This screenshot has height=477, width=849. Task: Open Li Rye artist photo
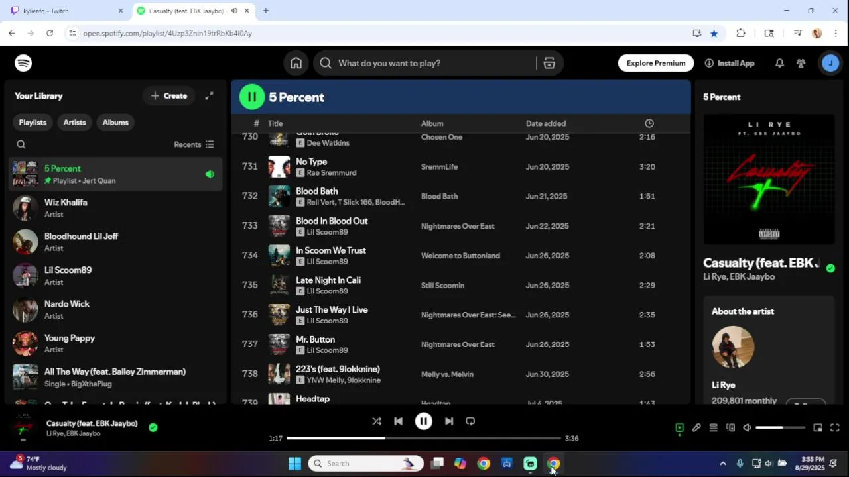(733, 347)
